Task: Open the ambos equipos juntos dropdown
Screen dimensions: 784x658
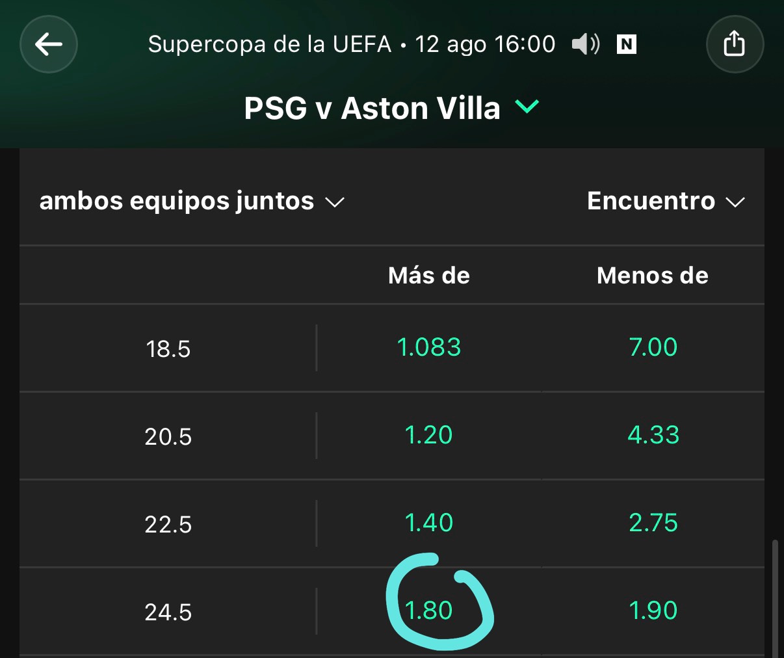Action: [192, 201]
